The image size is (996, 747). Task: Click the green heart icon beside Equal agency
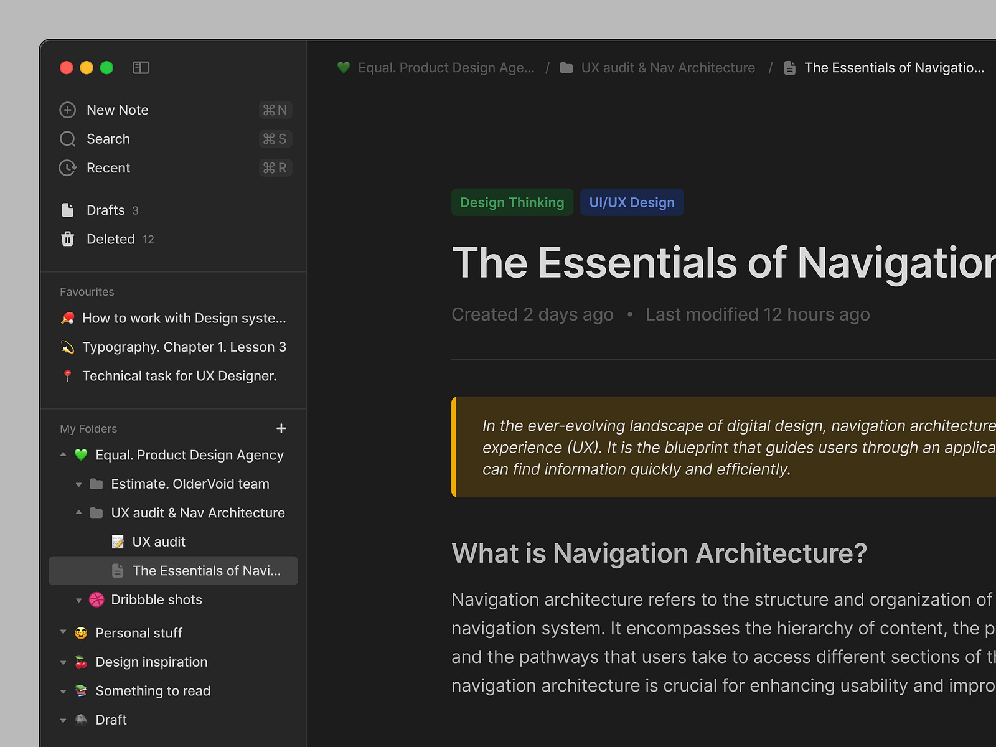pyautogui.click(x=81, y=454)
